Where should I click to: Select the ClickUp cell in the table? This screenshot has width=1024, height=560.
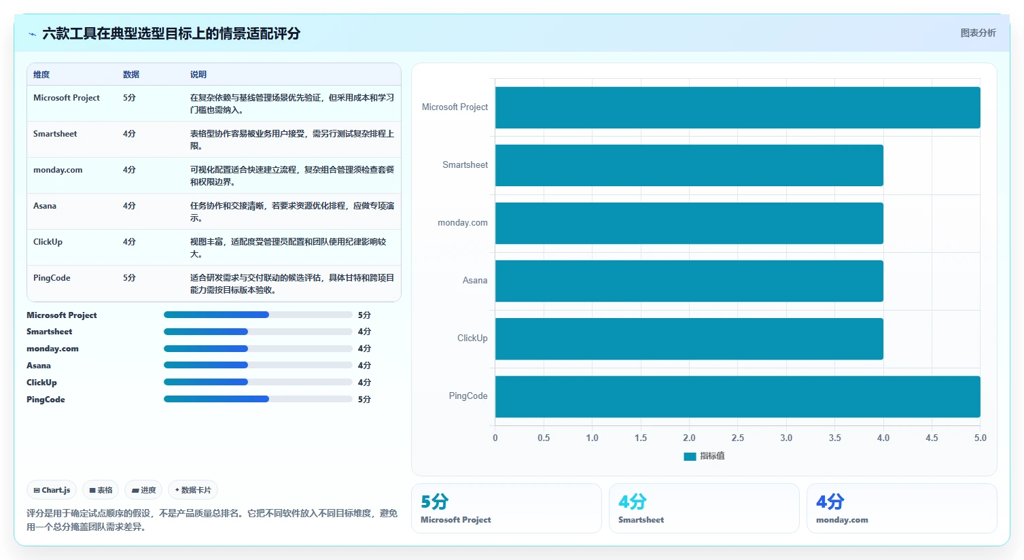pyautogui.click(x=48, y=242)
